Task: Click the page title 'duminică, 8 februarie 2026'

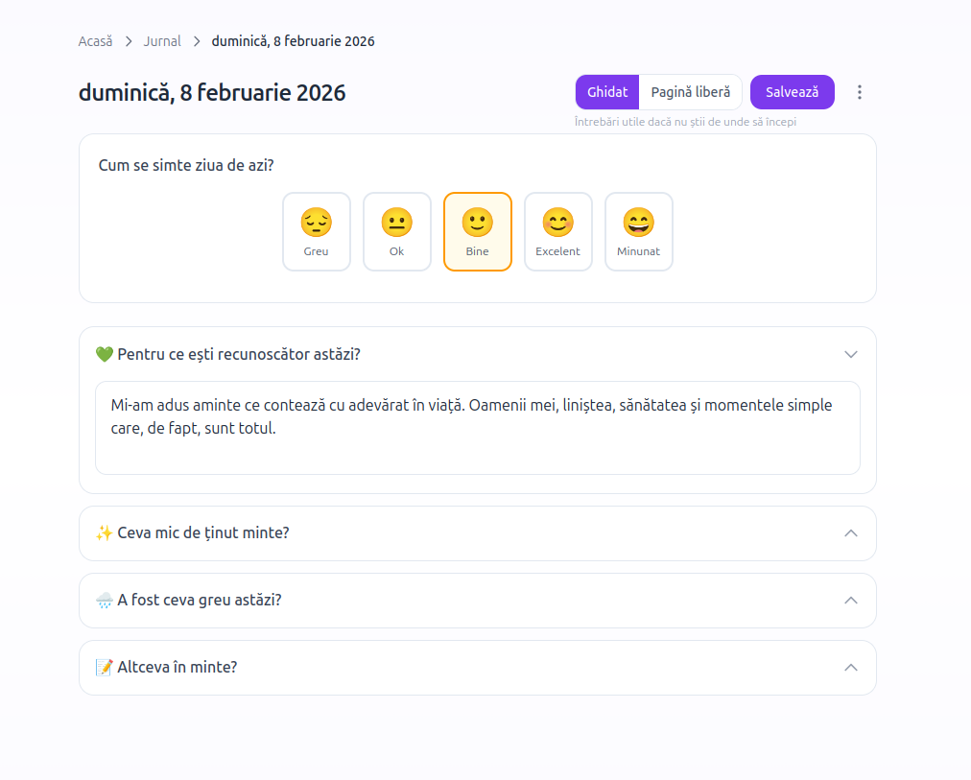Action: pos(212,93)
